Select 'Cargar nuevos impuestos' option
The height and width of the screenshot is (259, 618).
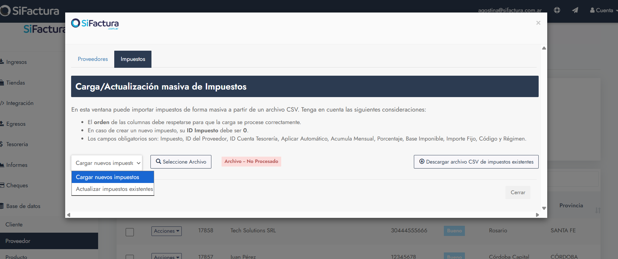click(x=108, y=177)
